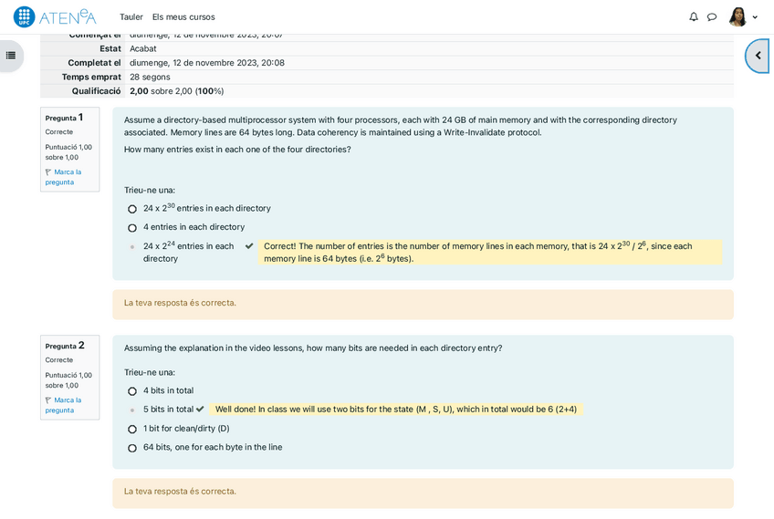Select "4 entries in each directory" option
The height and width of the screenshot is (519, 774).
132,228
